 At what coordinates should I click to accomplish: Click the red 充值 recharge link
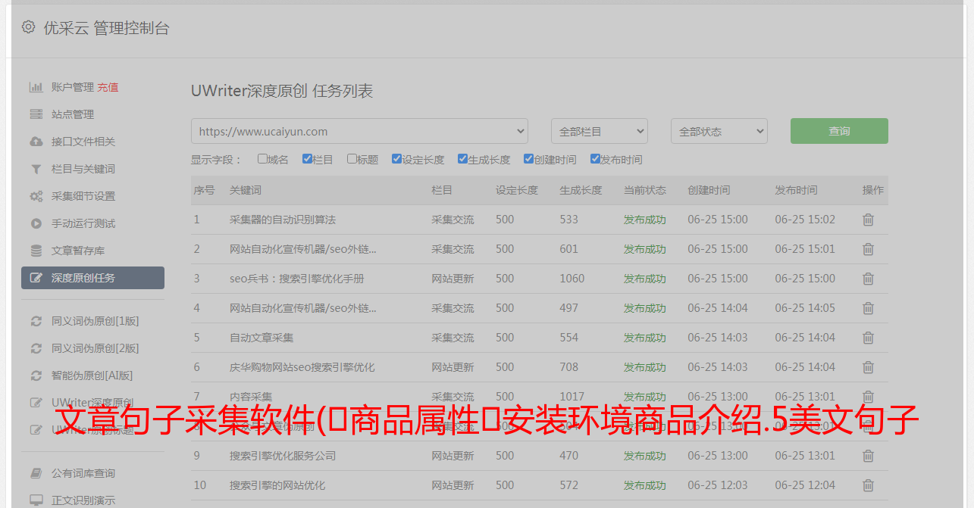pos(108,87)
